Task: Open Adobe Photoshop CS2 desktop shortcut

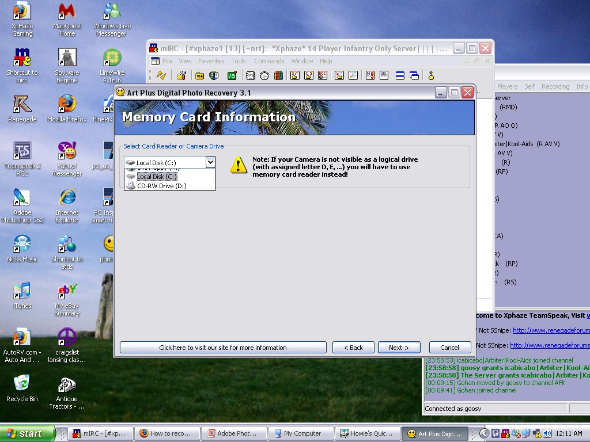Action: coord(22,202)
